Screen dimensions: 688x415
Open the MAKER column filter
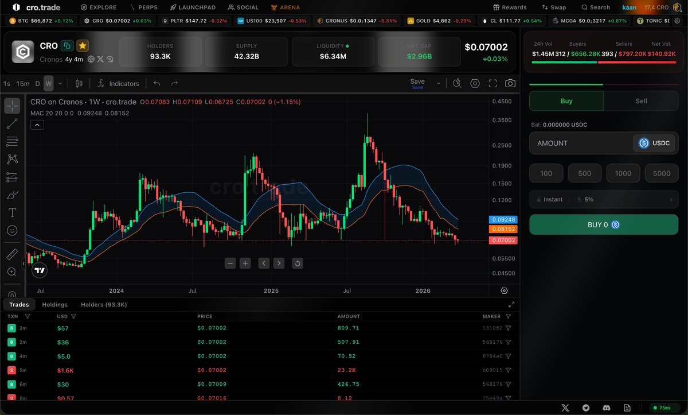pyautogui.click(x=508, y=316)
